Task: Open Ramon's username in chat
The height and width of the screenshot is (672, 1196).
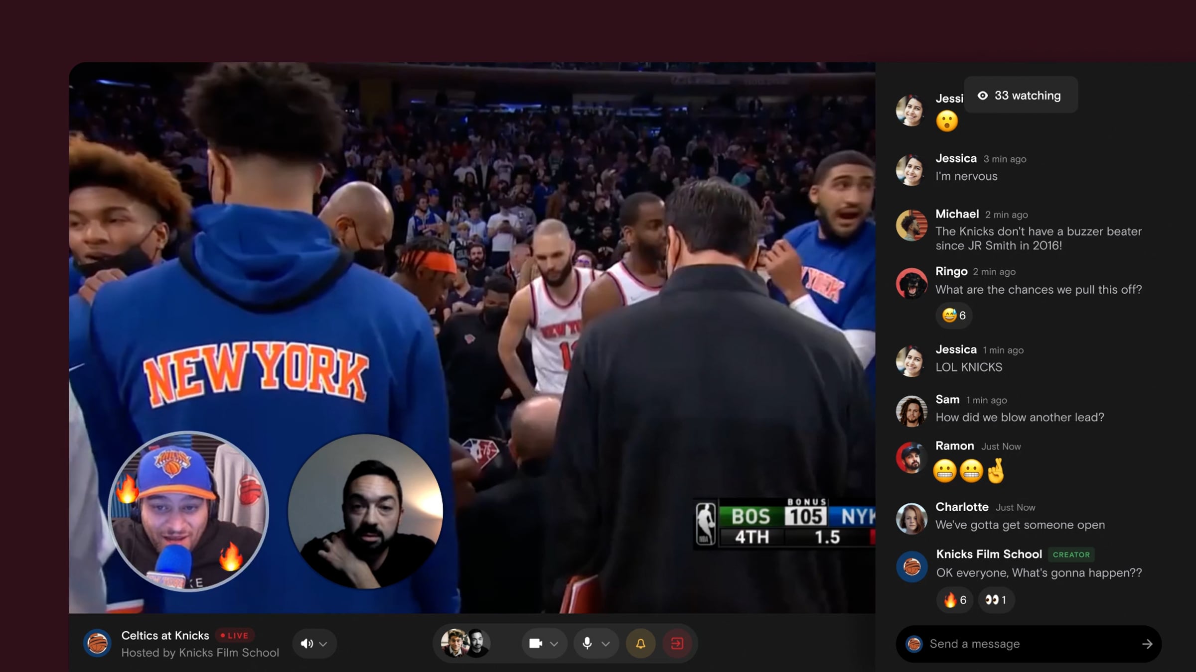Action: [955, 446]
